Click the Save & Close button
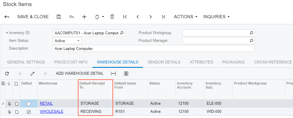 (33, 17)
